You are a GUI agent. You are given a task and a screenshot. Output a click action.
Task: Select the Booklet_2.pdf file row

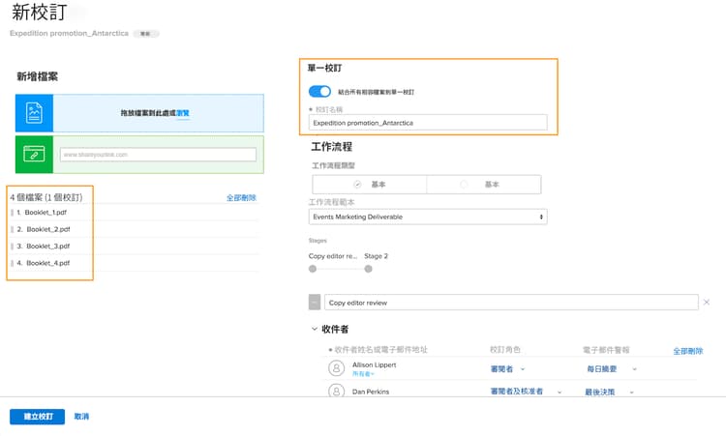[135, 229]
